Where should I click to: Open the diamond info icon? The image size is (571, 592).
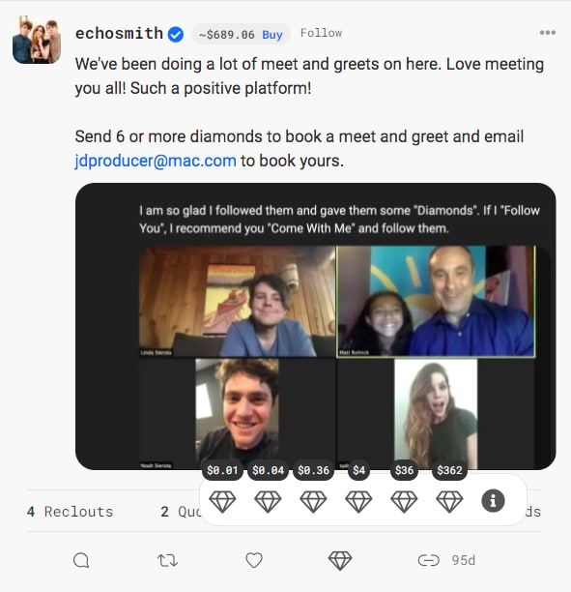pyautogui.click(x=493, y=501)
